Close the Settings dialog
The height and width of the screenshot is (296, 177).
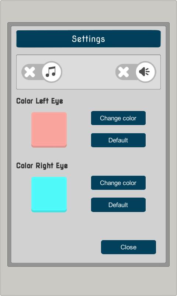128,247
